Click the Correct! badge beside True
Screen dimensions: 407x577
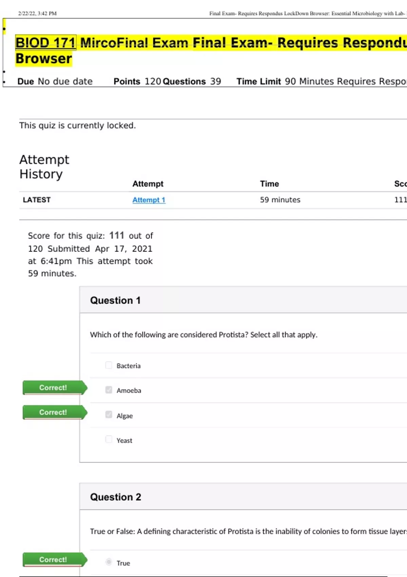coord(53,560)
